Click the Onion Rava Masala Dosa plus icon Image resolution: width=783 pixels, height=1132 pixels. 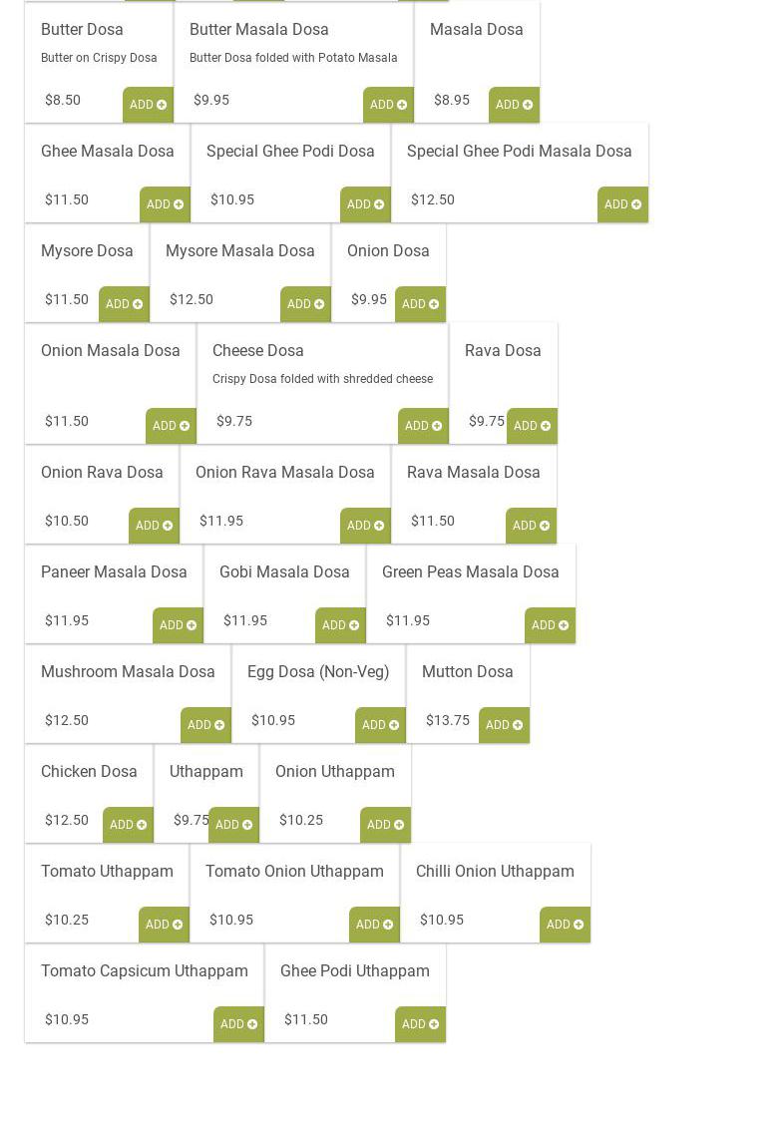pyautogui.click(x=379, y=526)
